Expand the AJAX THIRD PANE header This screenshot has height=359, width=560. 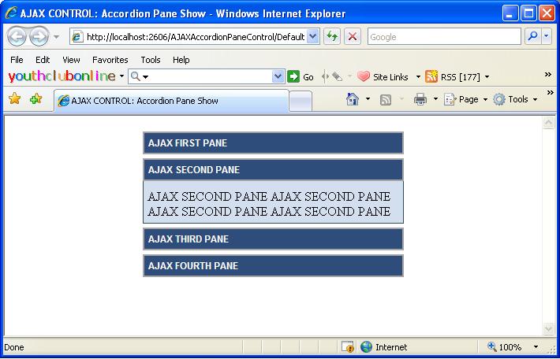click(x=273, y=239)
